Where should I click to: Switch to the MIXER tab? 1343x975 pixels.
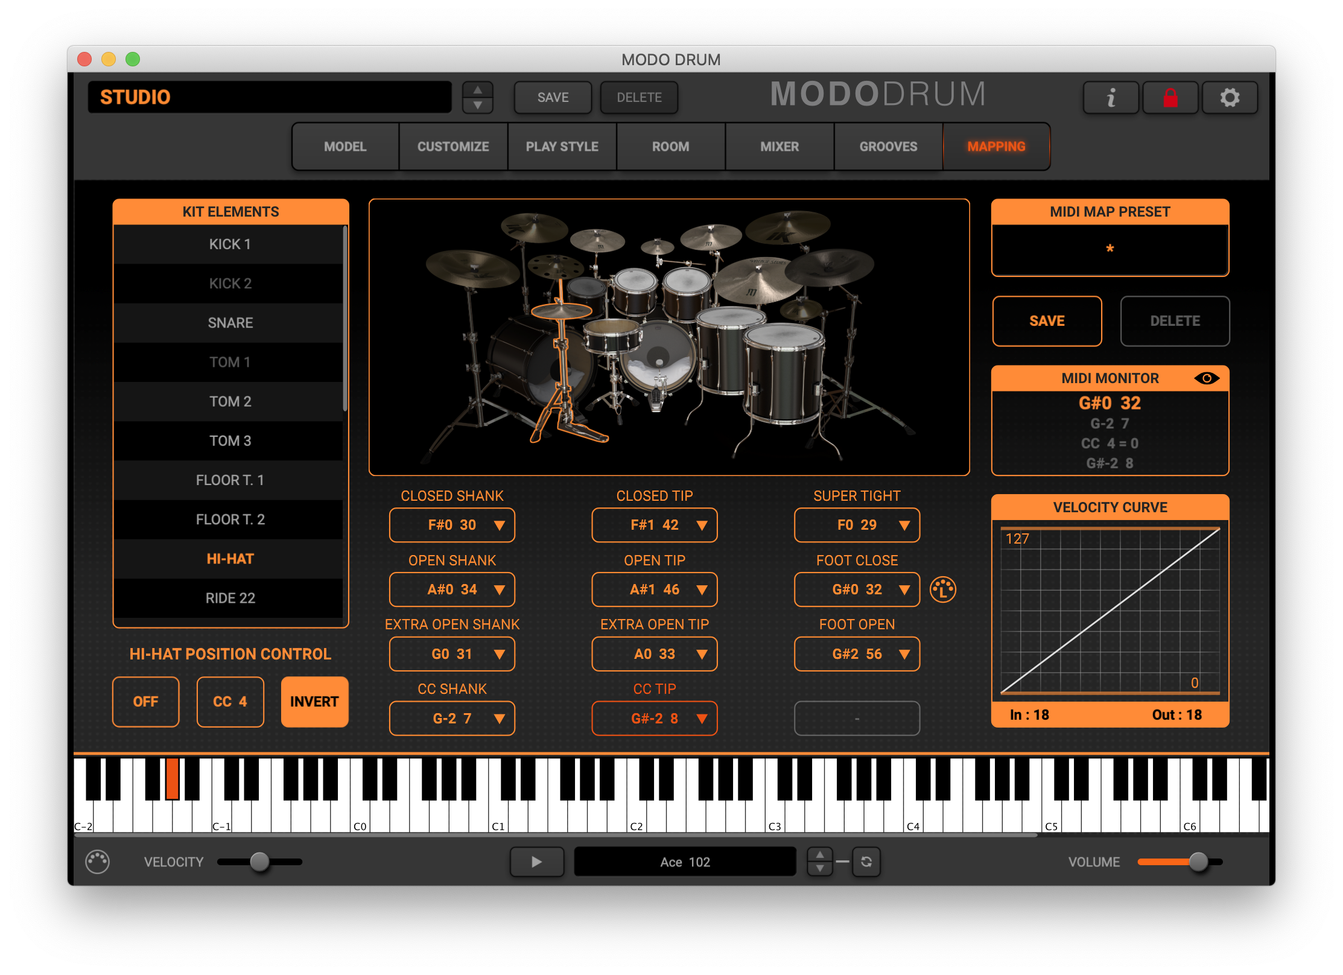[x=779, y=147]
